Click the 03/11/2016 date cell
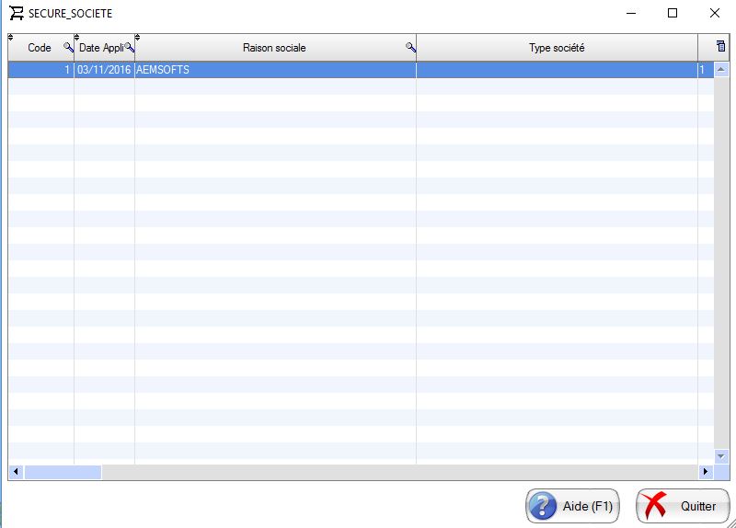The image size is (736, 528). (104, 70)
